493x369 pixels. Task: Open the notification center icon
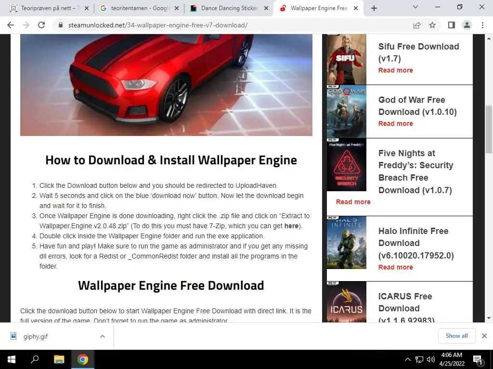point(478,360)
